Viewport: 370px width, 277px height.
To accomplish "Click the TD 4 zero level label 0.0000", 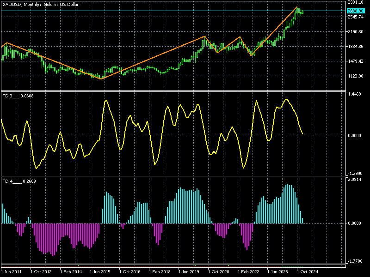I will click(x=355, y=223).
